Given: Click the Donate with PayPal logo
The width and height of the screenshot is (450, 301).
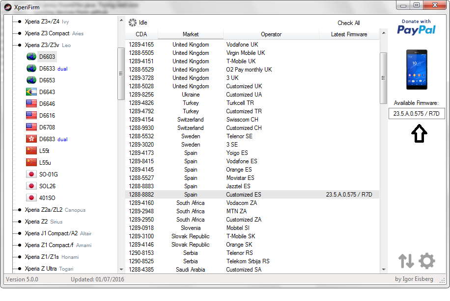Looking at the screenshot, I should click(x=416, y=27).
